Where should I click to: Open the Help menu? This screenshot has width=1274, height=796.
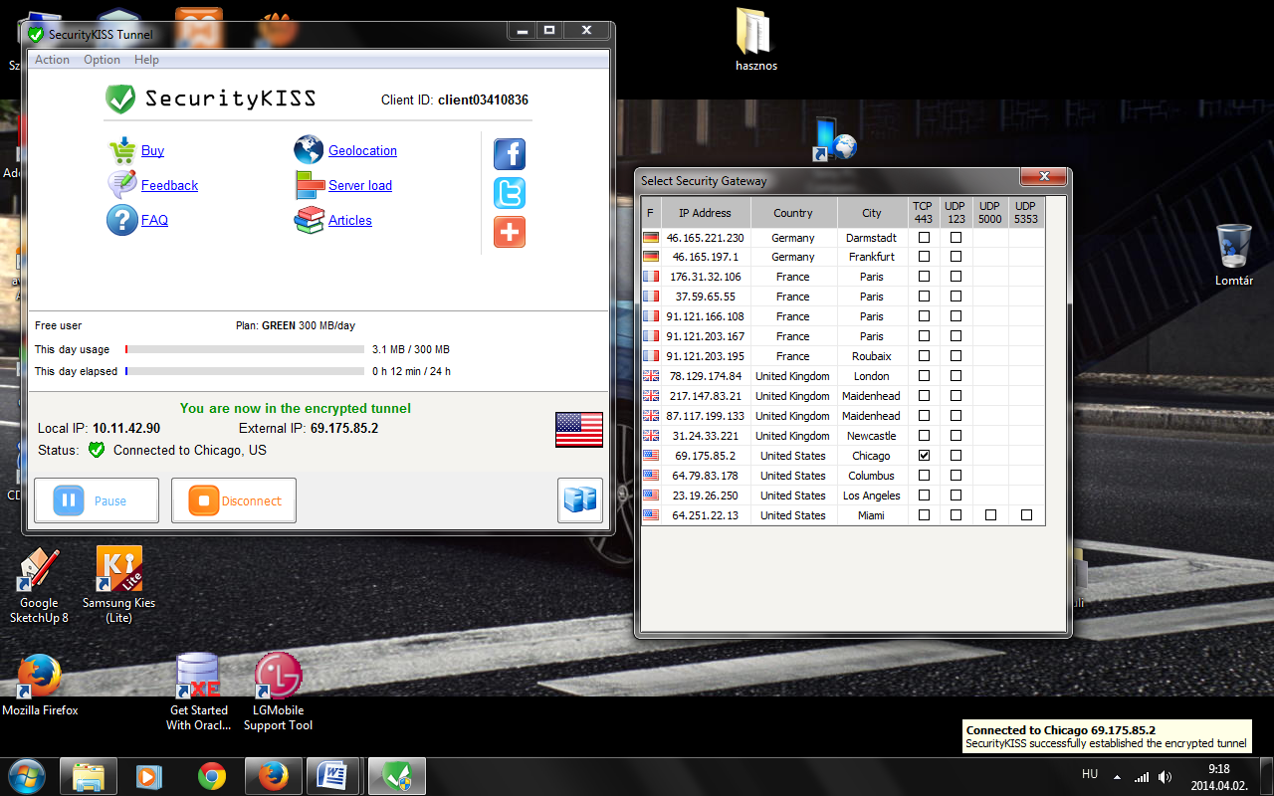click(146, 60)
